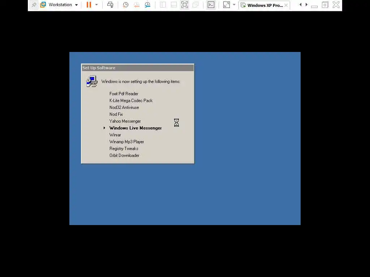Click the 'Nod Fix' item

coord(116,114)
